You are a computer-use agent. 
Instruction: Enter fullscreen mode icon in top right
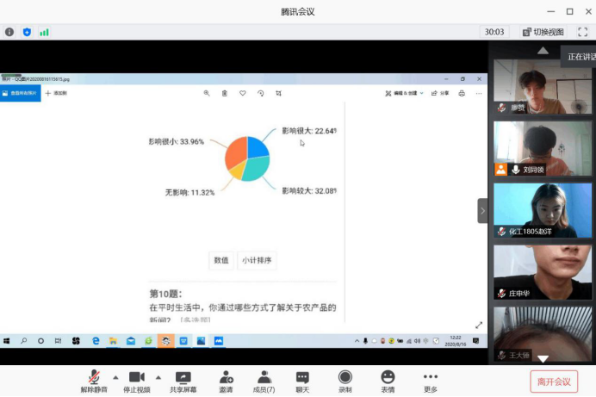[582, 32]
